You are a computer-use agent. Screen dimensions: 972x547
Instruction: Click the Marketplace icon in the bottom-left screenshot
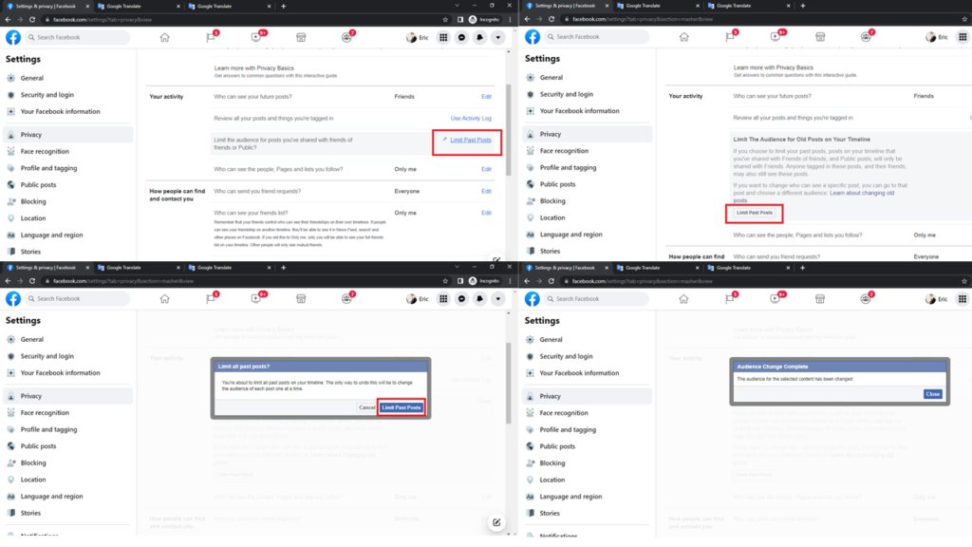(x=301, y=299)
